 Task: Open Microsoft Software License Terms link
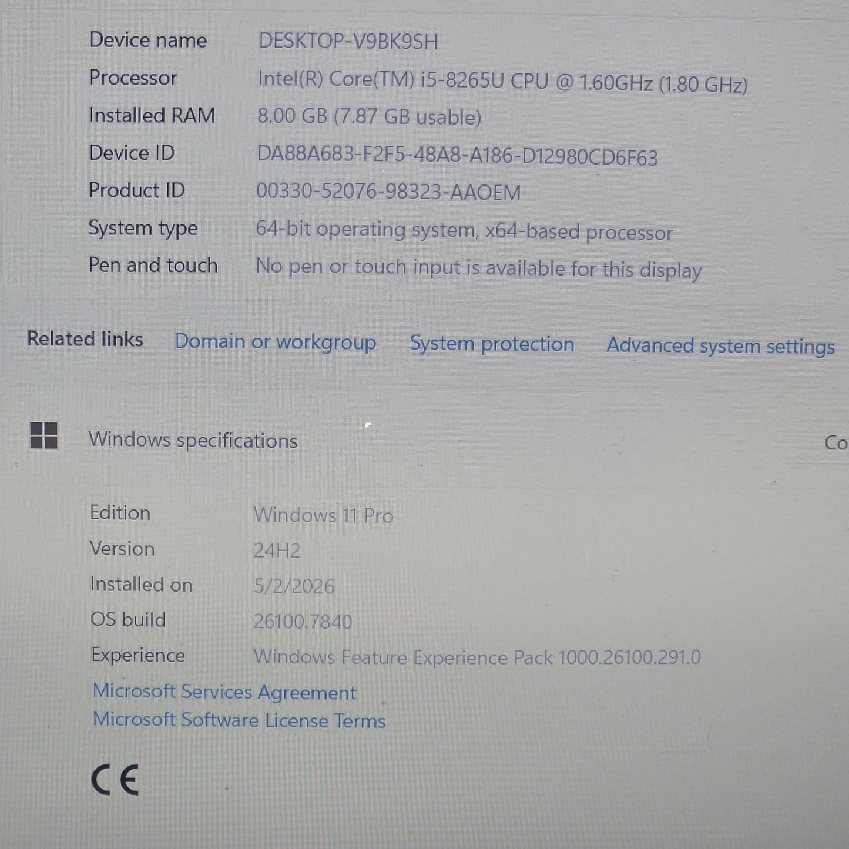pyautogui.click(x=239, y=720)
